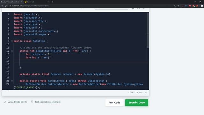Click 'import java.util.regex.*;' on line 7
Image resolution: width=204 pixels, height=115 pixels.
coord(32,34)
